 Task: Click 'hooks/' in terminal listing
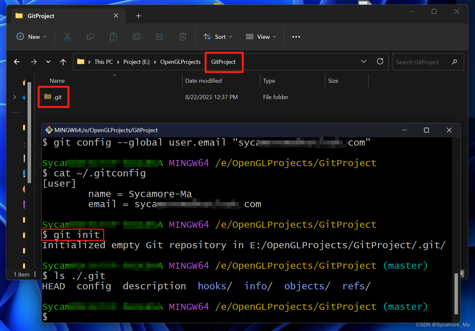[215, 286]
